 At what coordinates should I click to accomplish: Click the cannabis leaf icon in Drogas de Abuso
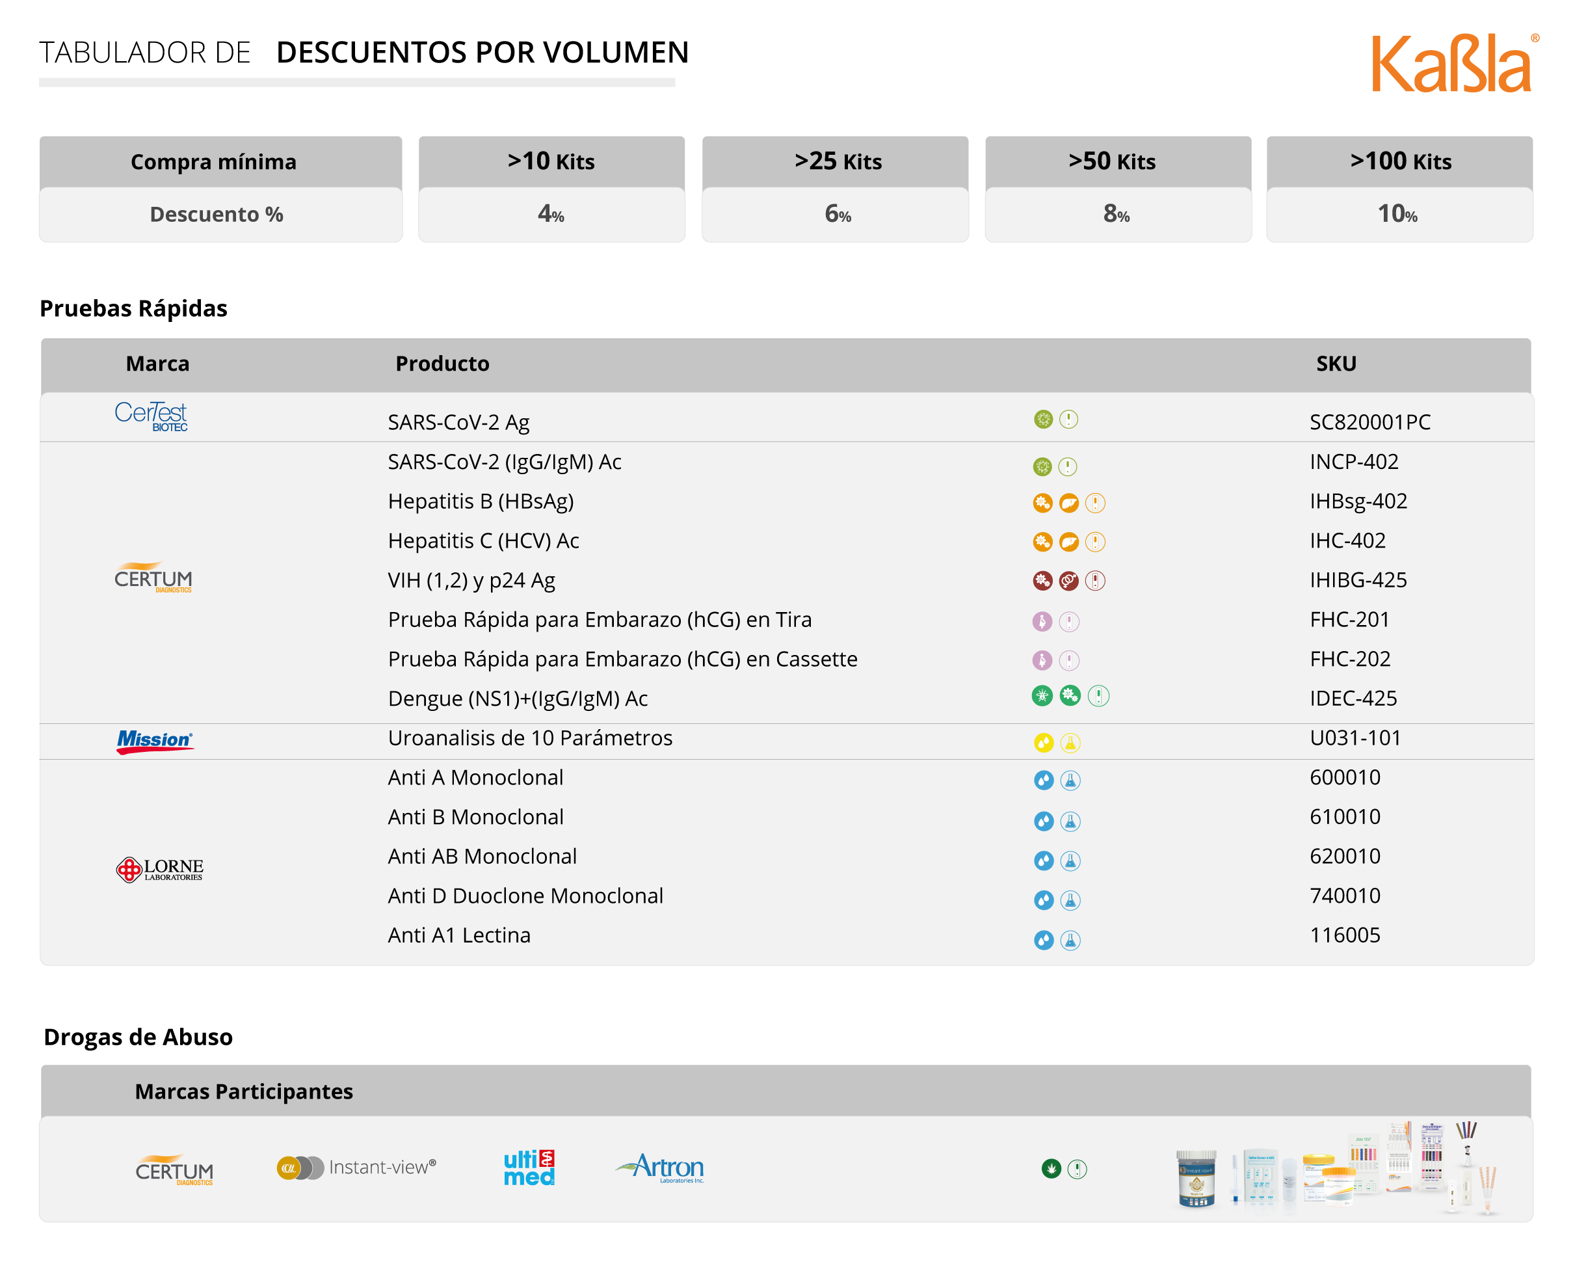(x=1051, y=1169)
